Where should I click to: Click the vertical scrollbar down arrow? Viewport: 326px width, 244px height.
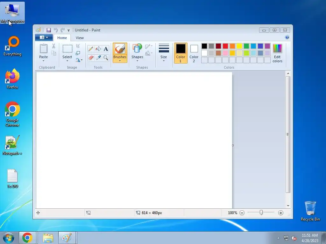click(288, 206)
